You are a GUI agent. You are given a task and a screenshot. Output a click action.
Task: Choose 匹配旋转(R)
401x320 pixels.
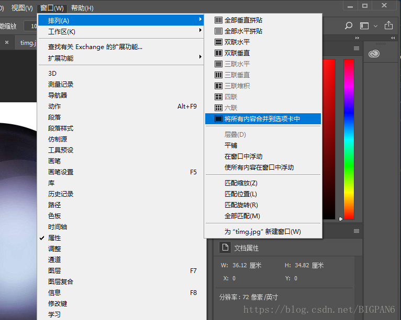263,205
